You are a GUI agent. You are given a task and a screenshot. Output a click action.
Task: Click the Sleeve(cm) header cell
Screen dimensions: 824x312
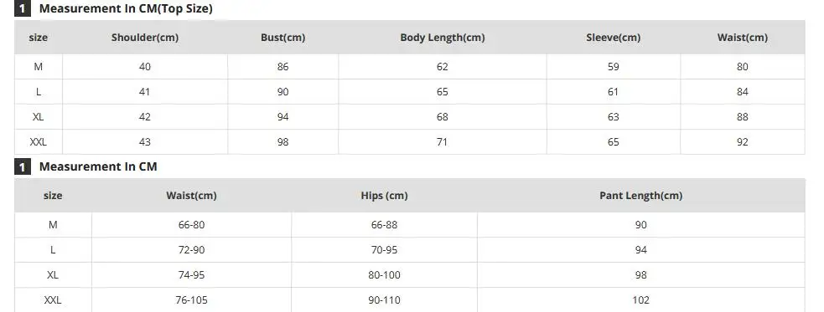[614, 38]
